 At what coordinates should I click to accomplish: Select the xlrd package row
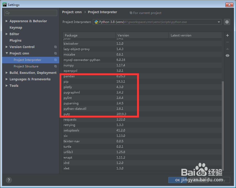(x=142, y=163)
